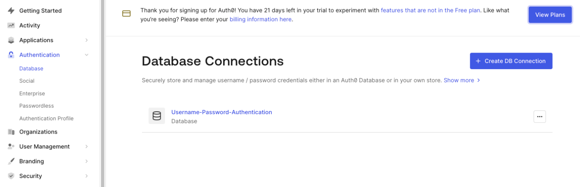Select Passwordless in the sidebar
Image resolution: width=580 pixels, height=187 pixels.
36,106
